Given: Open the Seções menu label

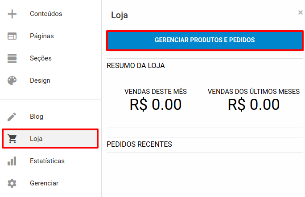Looking at the screenshot, I should click(41, 58).
